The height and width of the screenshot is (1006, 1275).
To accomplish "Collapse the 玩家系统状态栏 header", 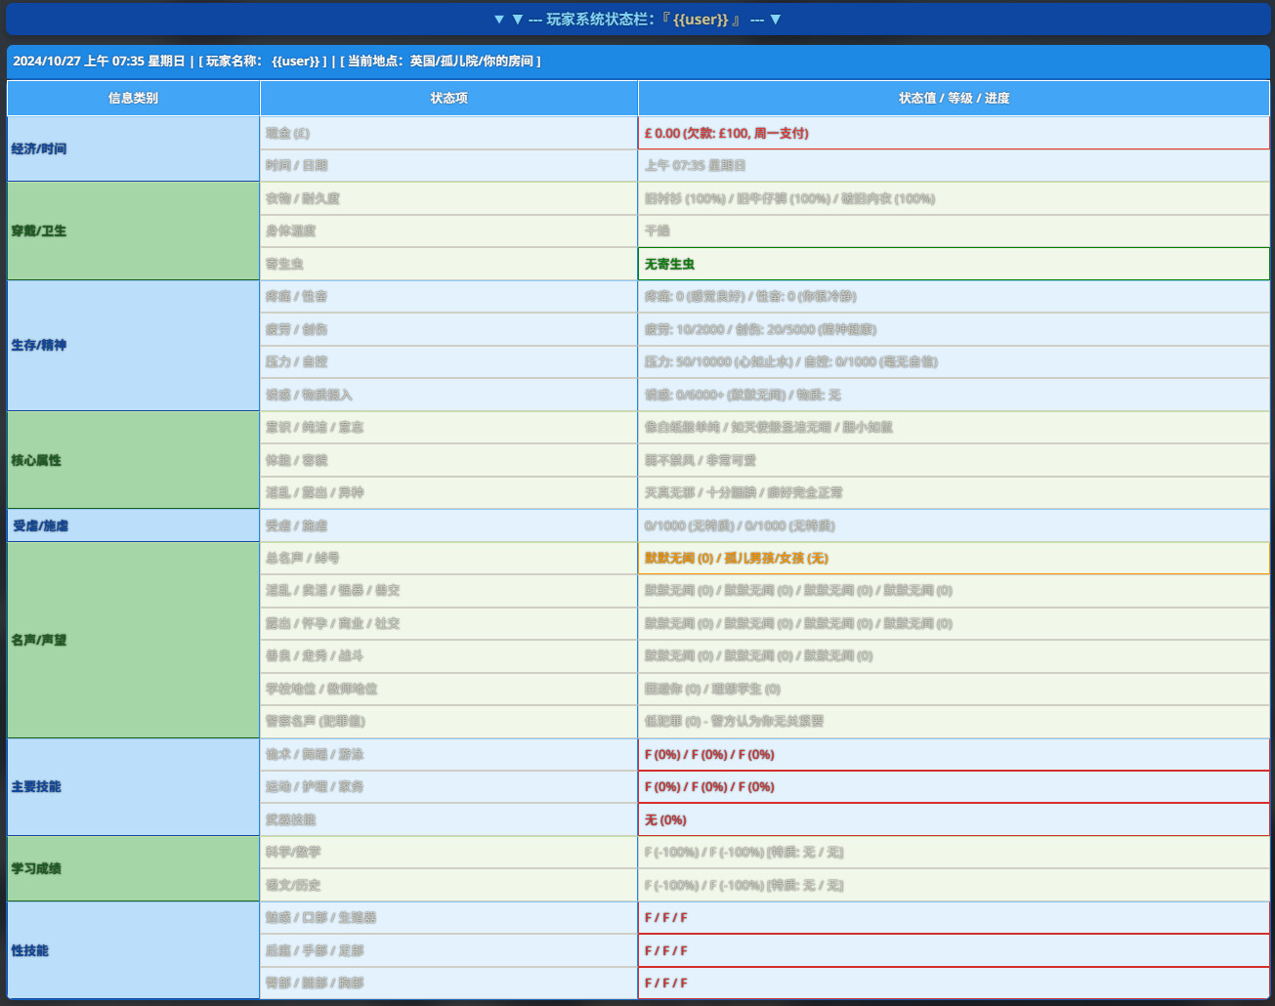I will 637,20.
